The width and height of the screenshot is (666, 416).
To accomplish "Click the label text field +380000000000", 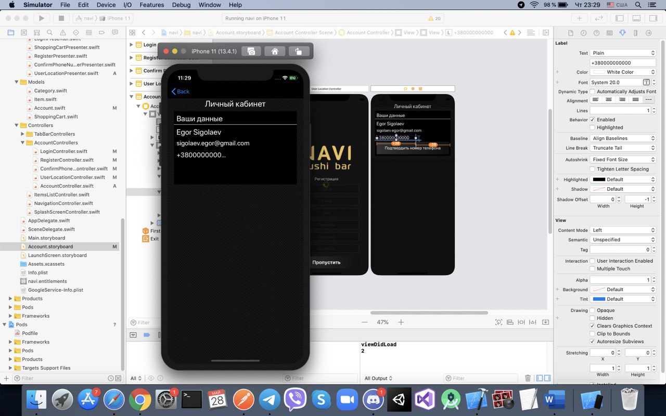I will tap(623, 63).
